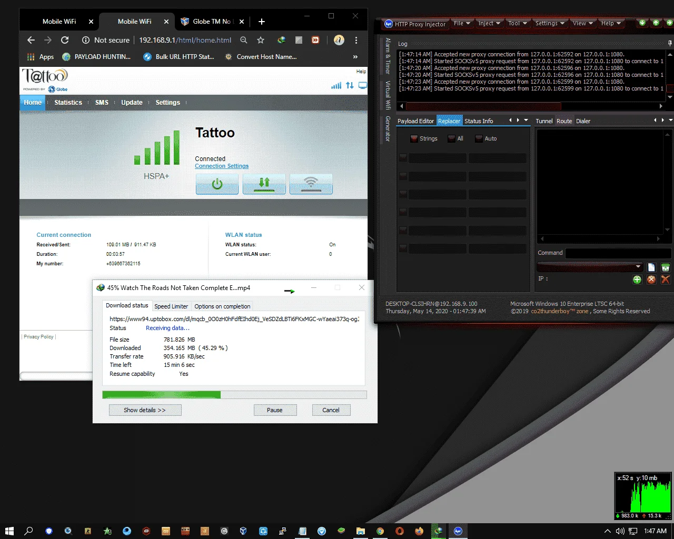Click the HTTP Proxy Injector logo icon

[x=389, y=24]
